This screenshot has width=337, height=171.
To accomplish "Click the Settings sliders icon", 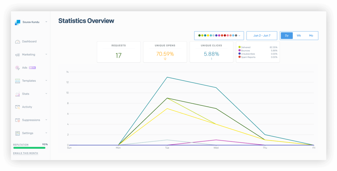I will click(x=17, y=133).
